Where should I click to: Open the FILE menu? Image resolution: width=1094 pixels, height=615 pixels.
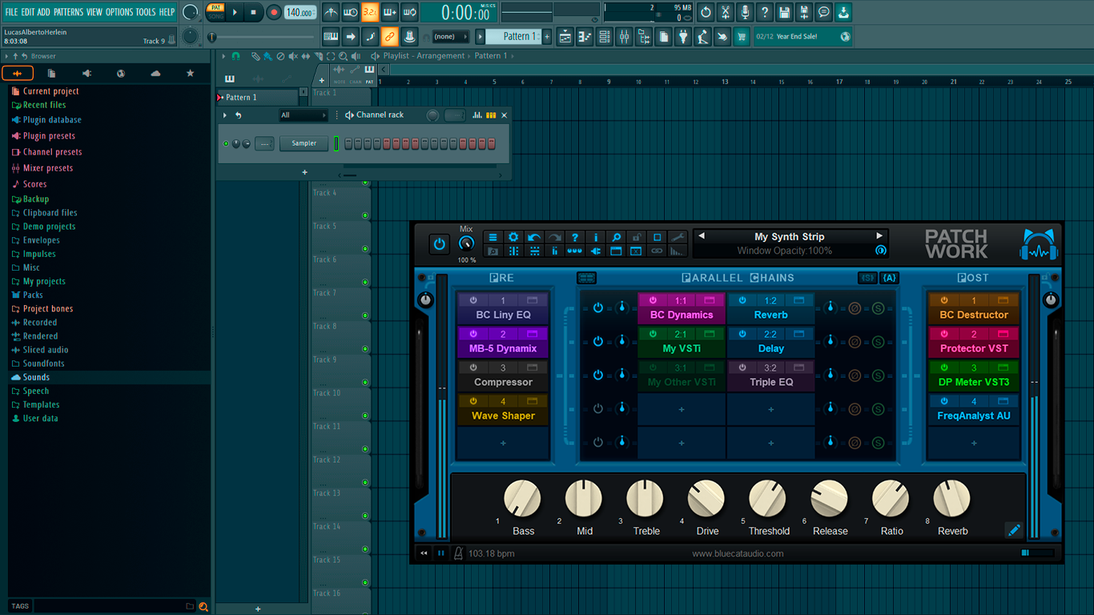click(11, 12)
